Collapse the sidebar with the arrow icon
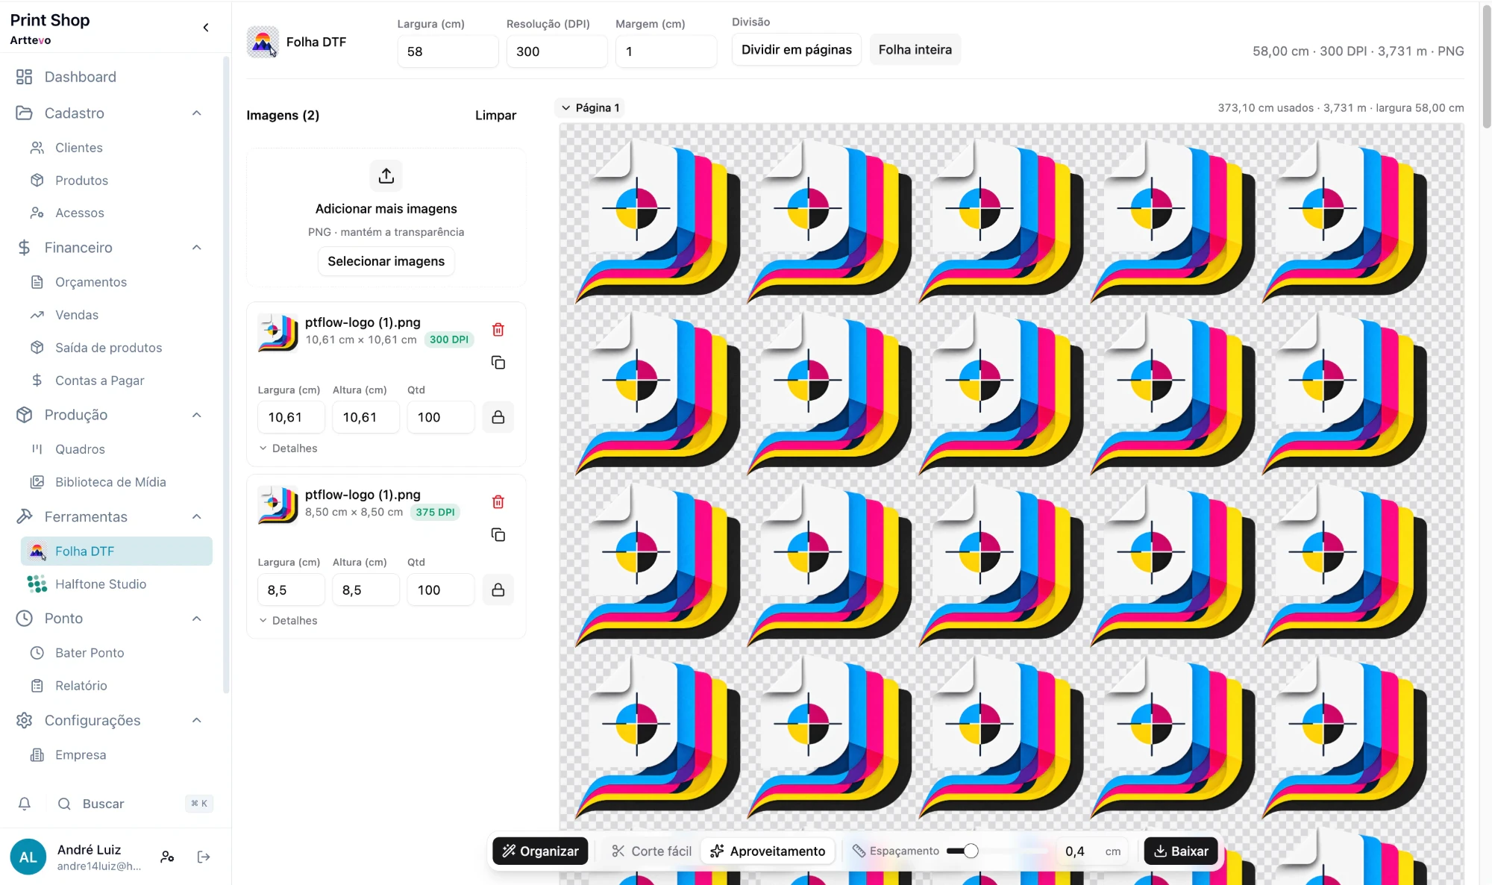This screenshot has width=1492, height=885. click(206, 28)
